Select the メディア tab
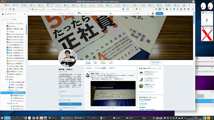214x120 pixels. pyautogui.click(x=112, y=68)
